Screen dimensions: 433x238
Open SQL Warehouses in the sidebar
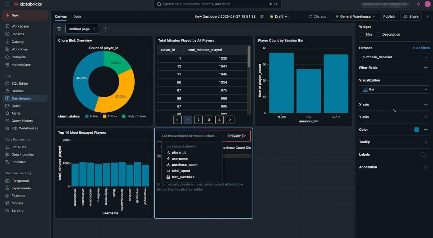(25, 128)
